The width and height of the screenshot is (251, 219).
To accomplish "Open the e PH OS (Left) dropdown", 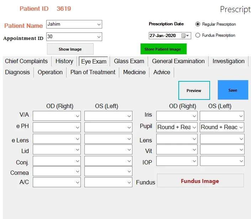I will [108, 127].
